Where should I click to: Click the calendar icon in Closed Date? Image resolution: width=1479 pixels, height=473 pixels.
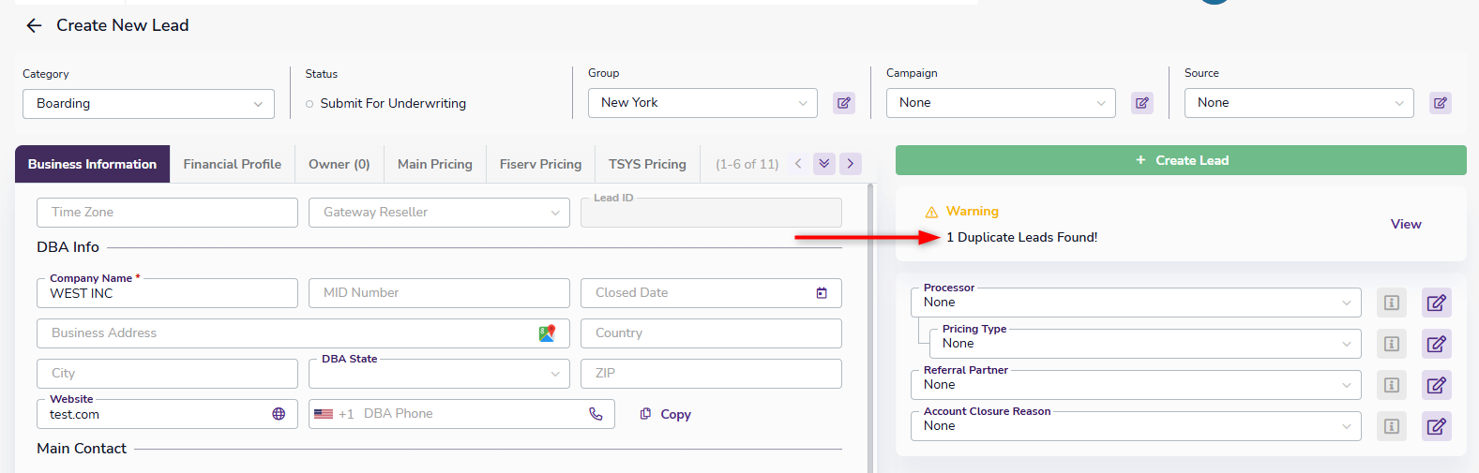(822, 293)
